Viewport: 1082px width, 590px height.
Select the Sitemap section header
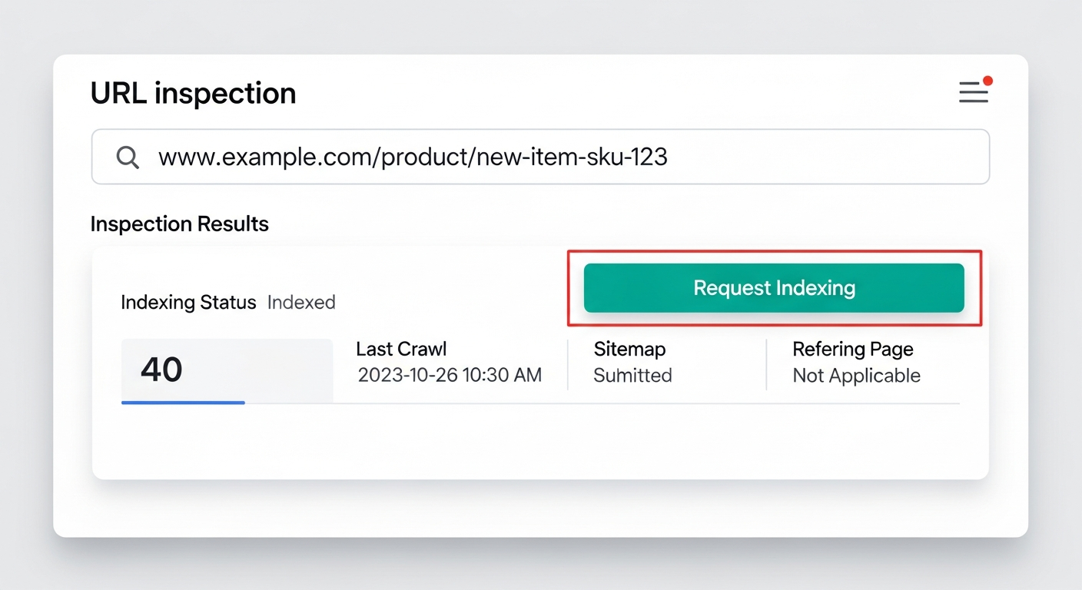click(629, 349)
